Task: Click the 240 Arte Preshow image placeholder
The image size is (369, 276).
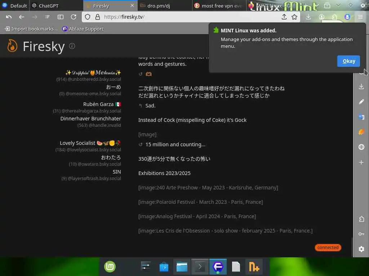Action: tap(208, 188)
